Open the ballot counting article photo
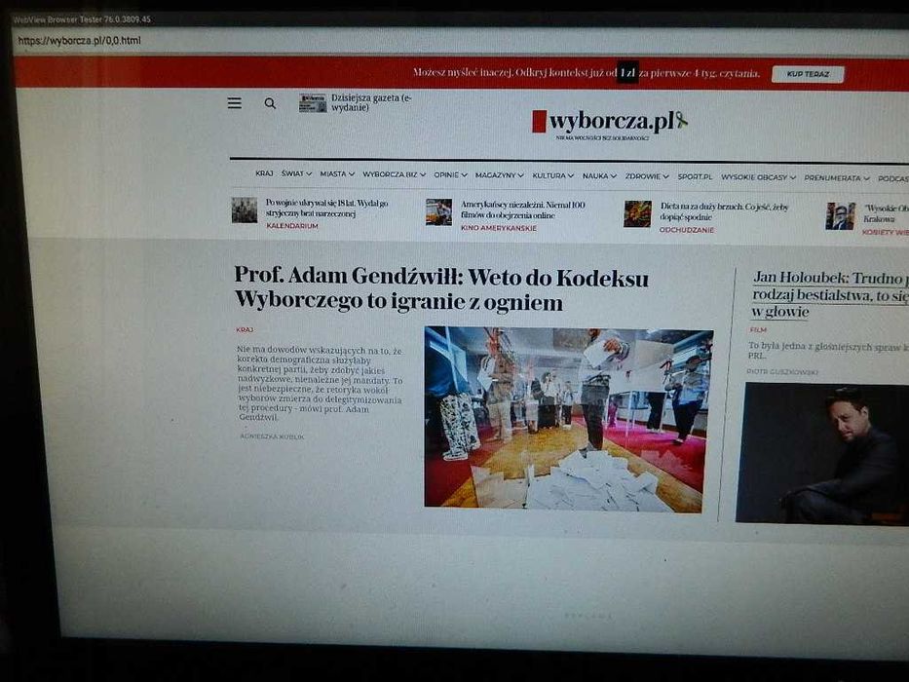Viewport: 909px width, 682px height. click(568, 419)
